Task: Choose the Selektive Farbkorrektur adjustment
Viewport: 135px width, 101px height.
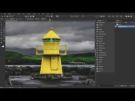Action: [103, 55]
